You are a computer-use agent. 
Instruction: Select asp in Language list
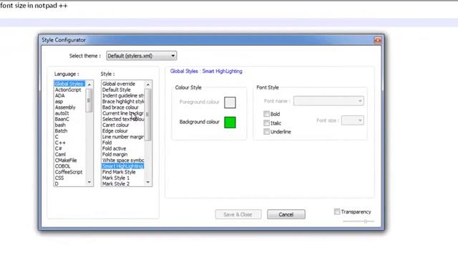[59, 102]
